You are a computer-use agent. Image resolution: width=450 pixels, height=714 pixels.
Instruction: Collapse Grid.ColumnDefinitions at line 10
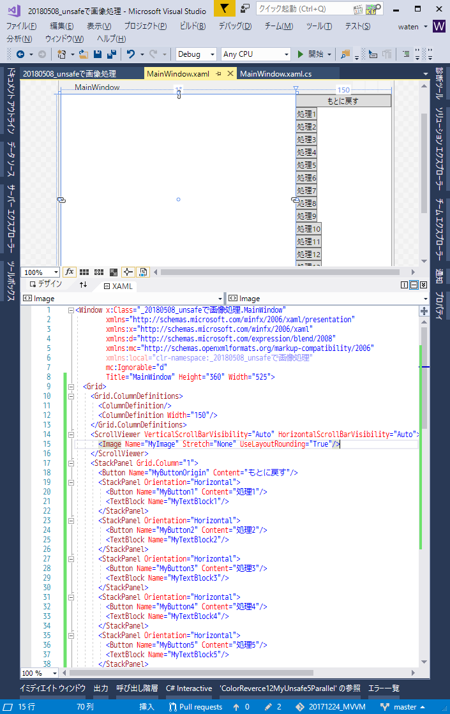[71, 396]
